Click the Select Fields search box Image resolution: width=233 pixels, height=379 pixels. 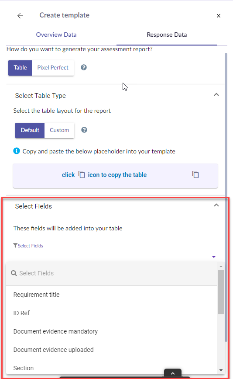[112, 273]
